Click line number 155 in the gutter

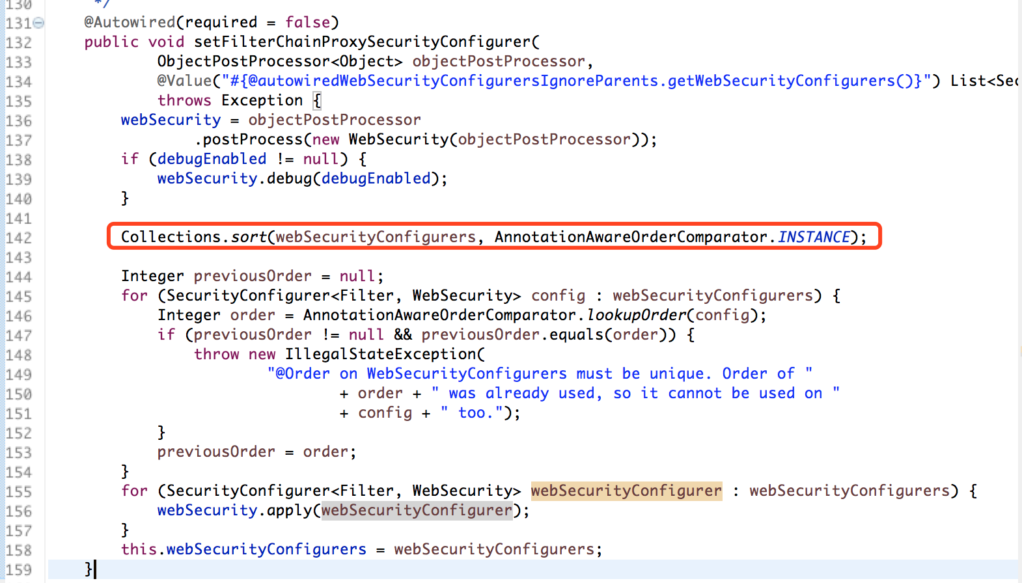[x=19, y=492]
